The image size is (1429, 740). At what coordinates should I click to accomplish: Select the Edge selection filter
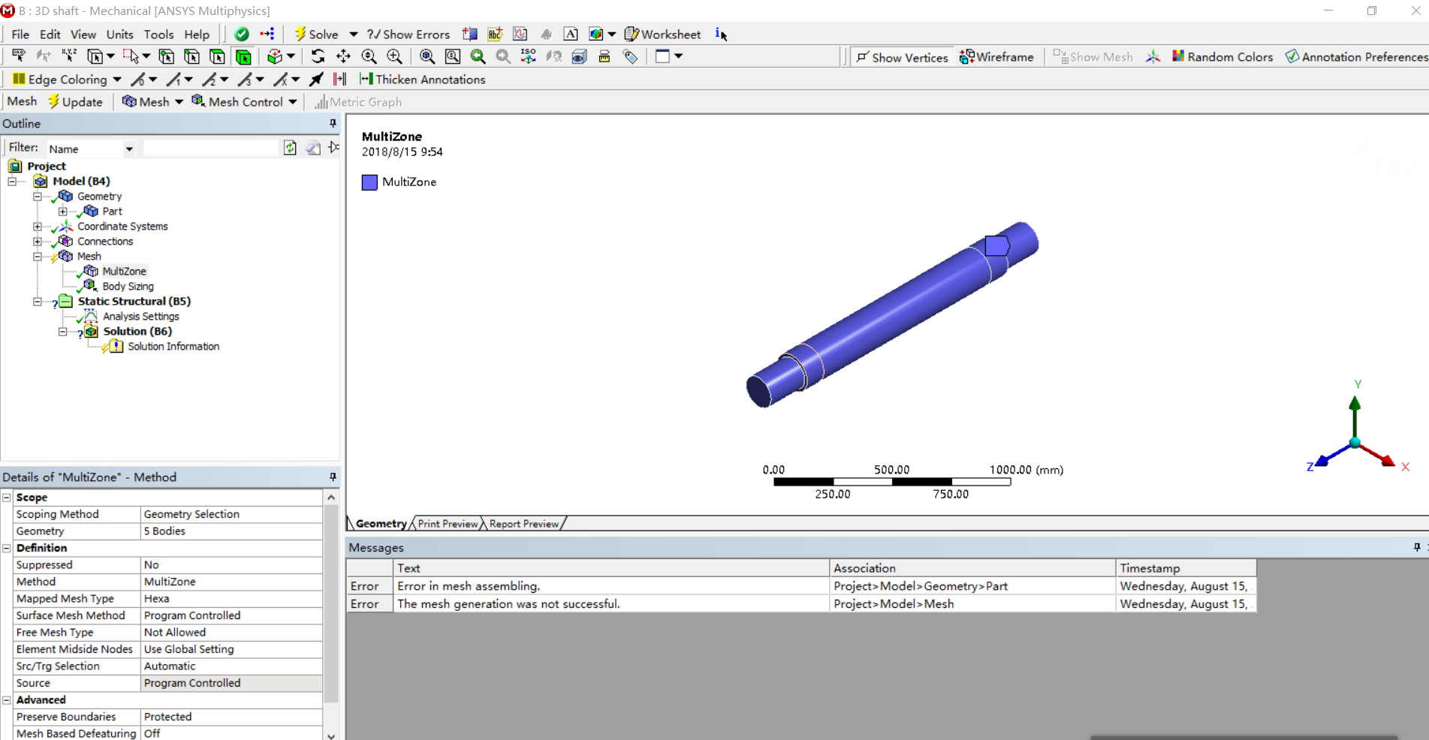(x=191, y=56)
